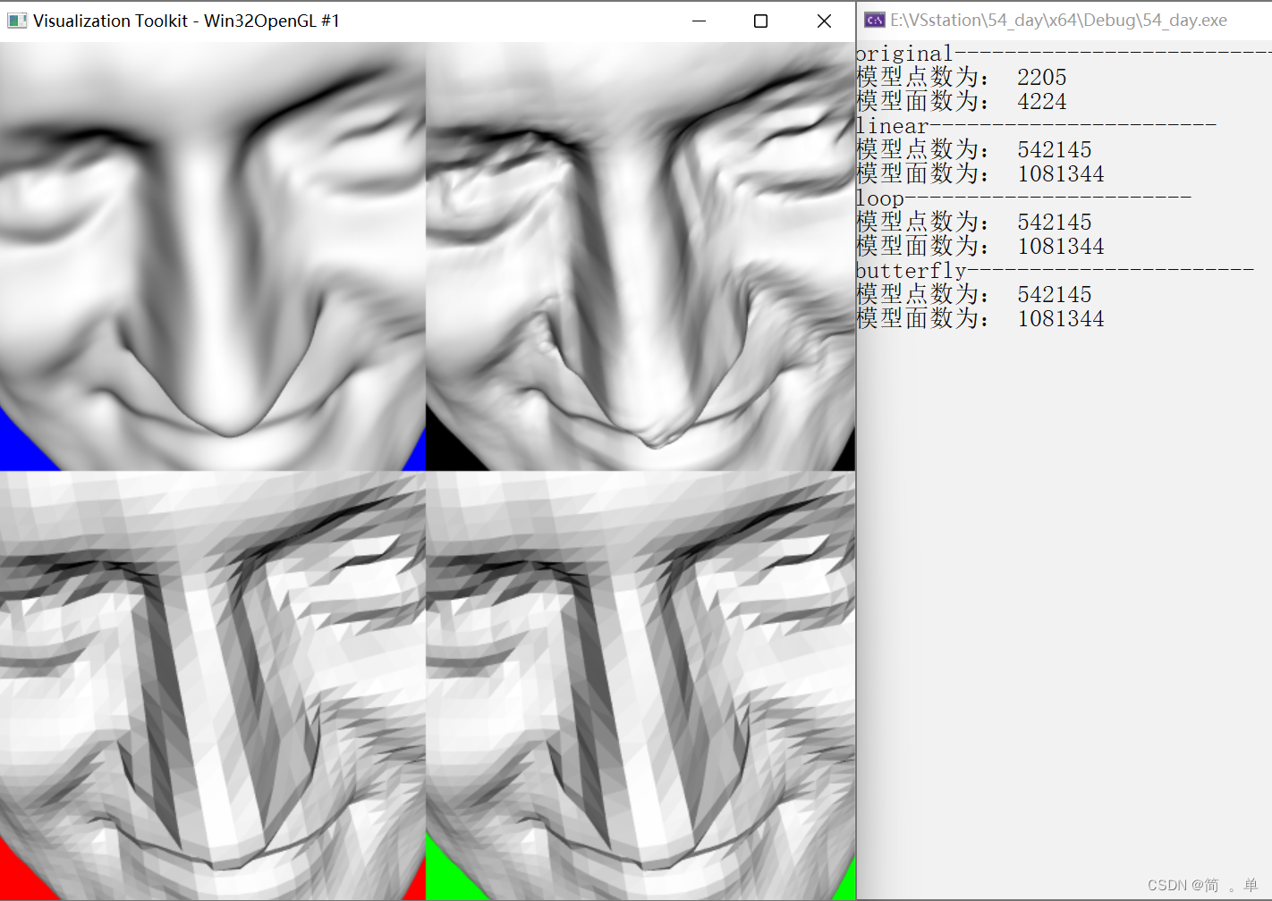Click the VTK application icon in the title bar

(x=18, y=20)
